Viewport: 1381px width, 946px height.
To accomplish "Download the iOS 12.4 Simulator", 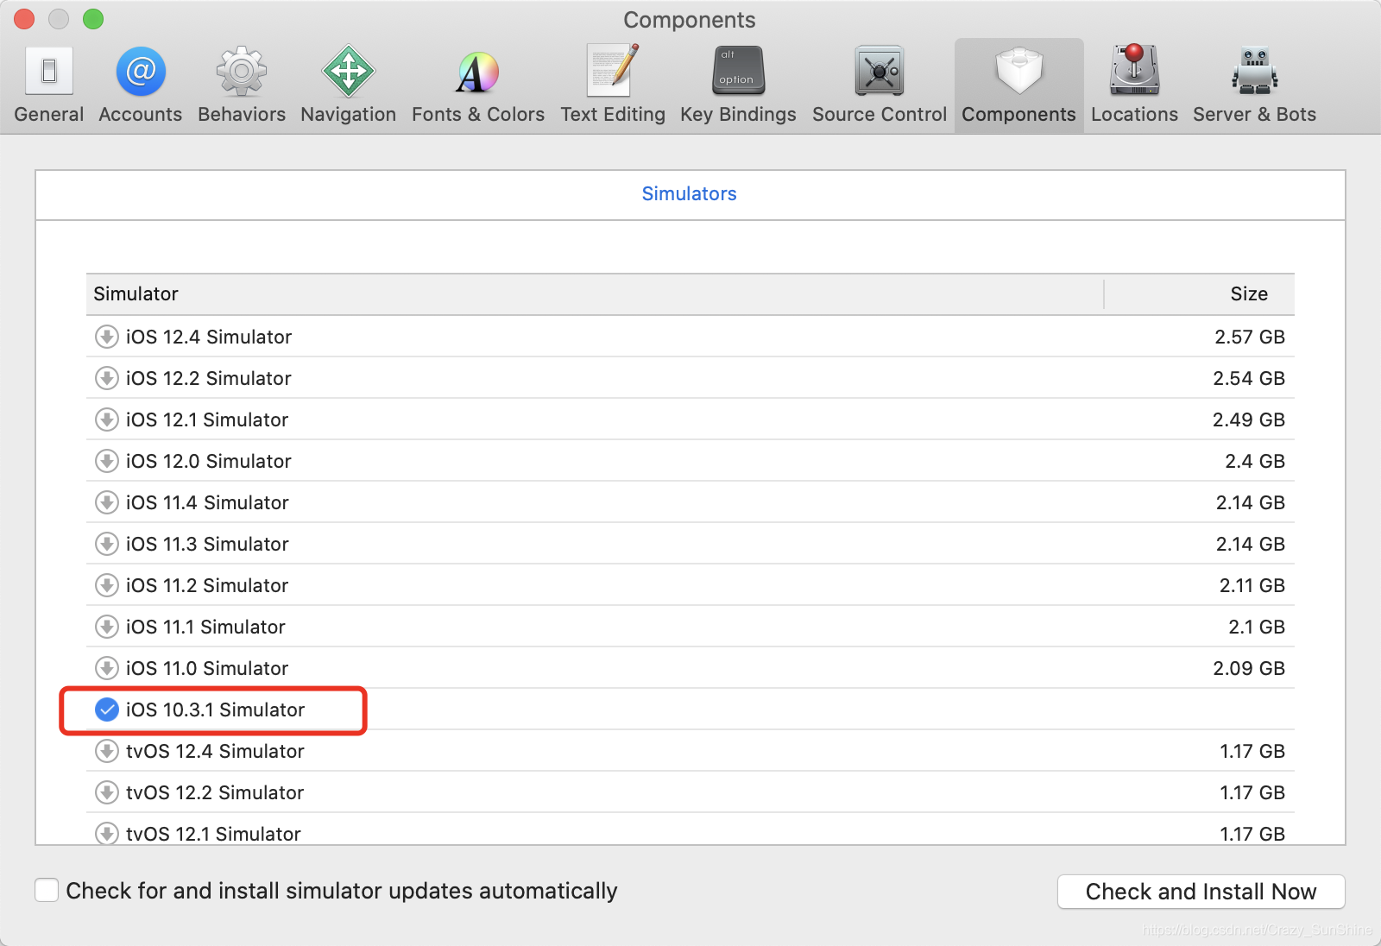I will coord(107,337).
